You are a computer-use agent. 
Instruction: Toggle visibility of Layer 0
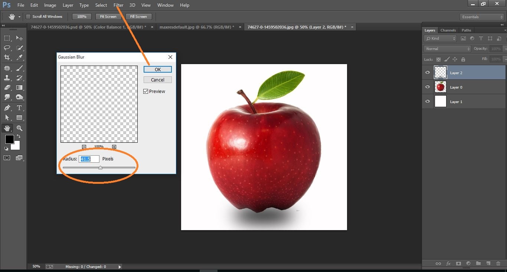427,87
